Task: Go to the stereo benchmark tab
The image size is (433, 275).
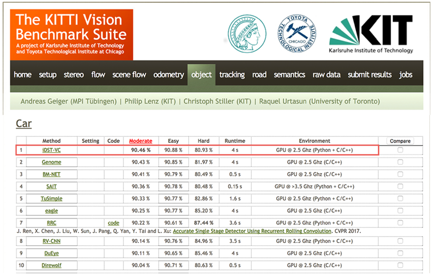Action: [74, 75]
